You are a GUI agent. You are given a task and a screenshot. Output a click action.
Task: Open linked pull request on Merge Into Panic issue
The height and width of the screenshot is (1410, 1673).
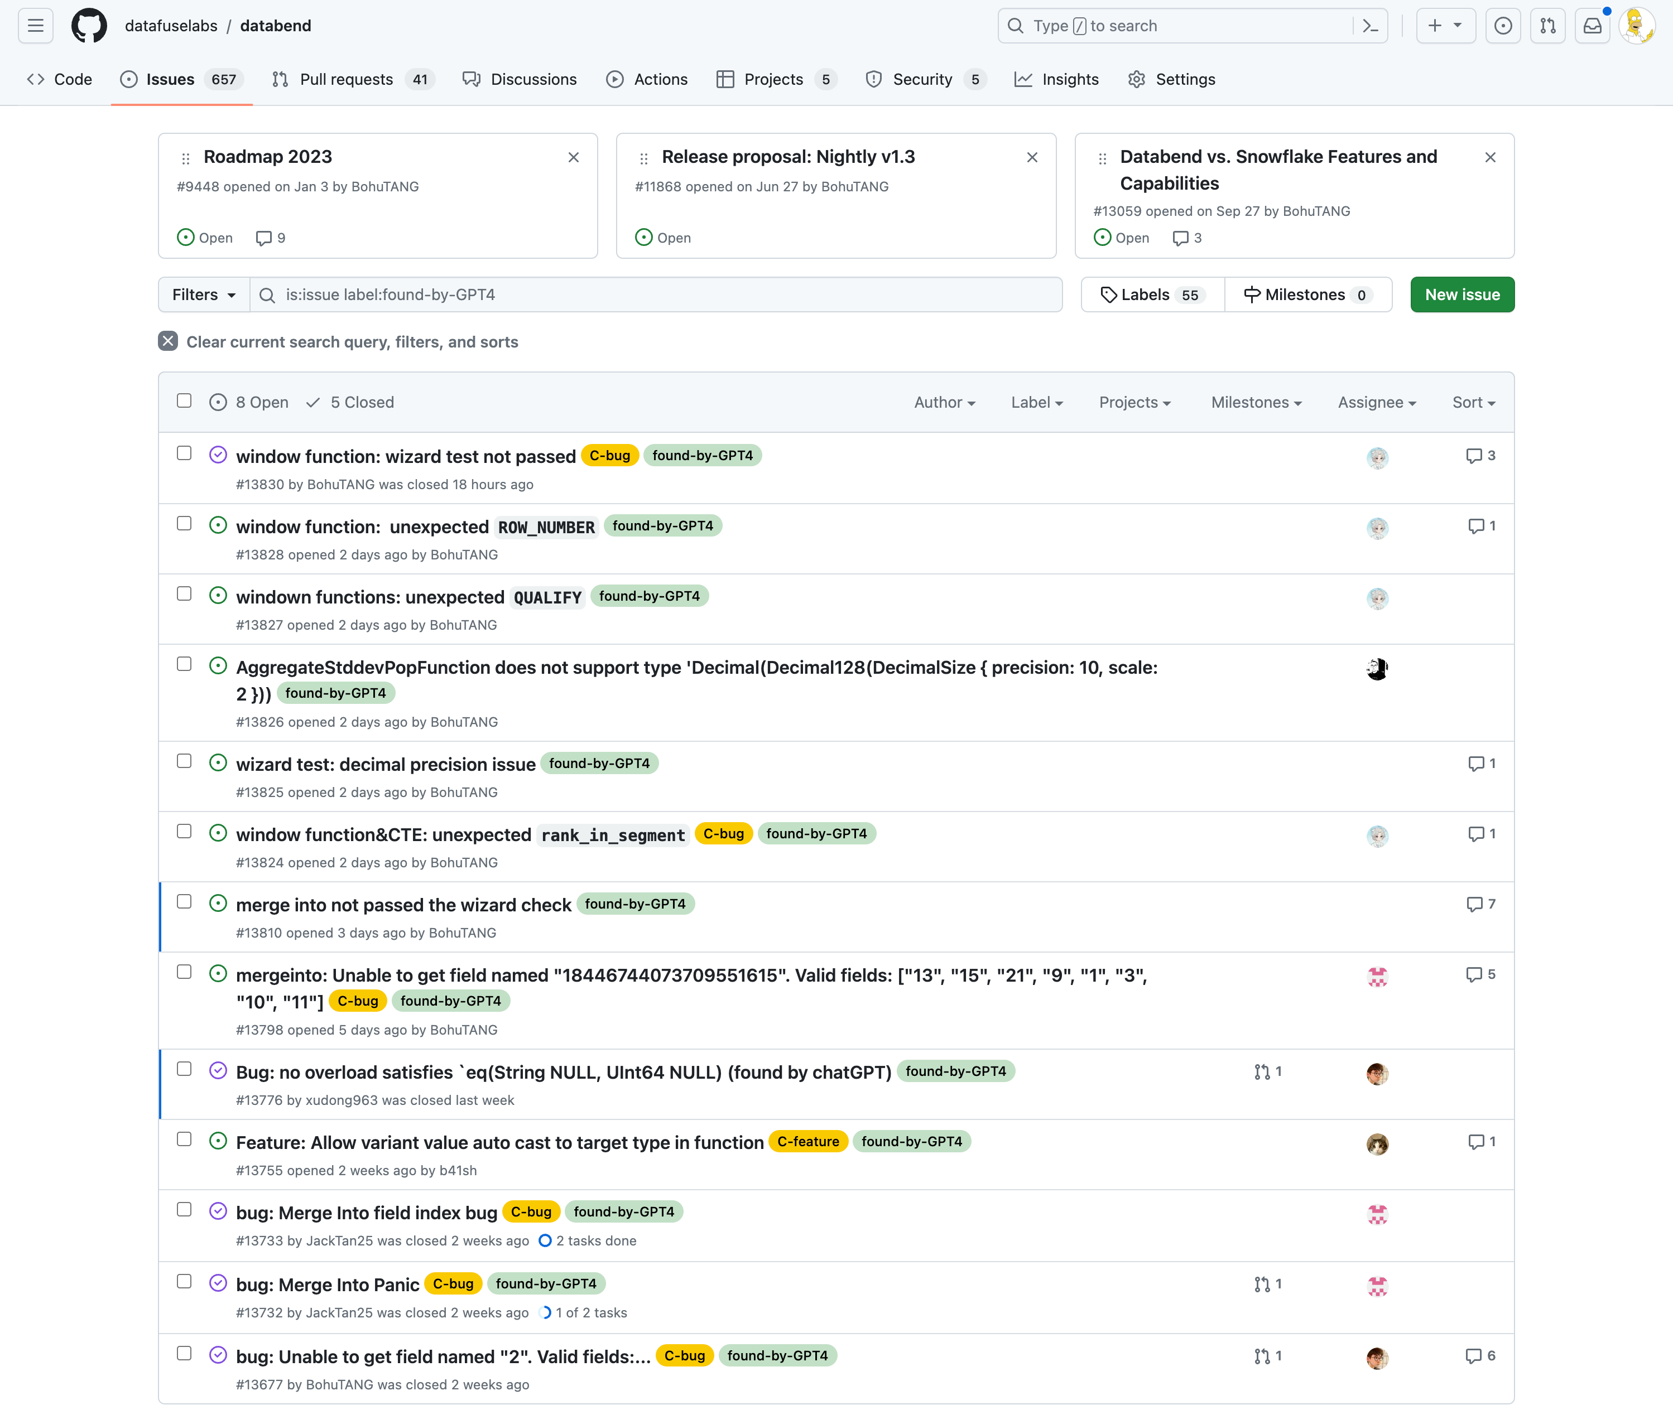1267,1285
